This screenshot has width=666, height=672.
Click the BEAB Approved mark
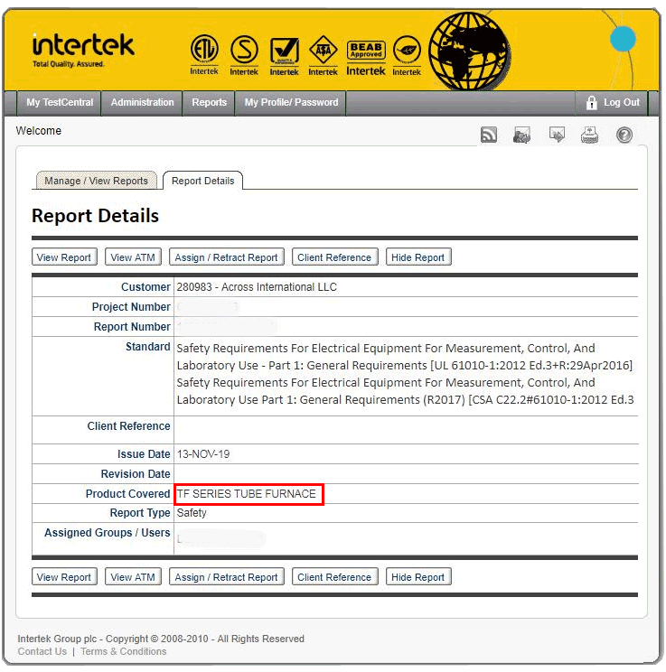(x=365, y=56)
